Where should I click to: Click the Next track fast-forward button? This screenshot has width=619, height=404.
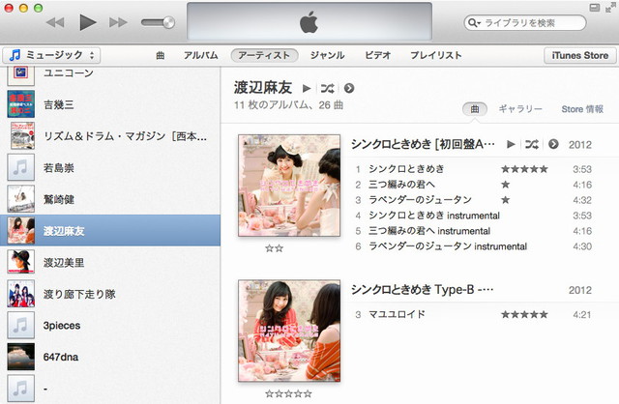point(118,22)
